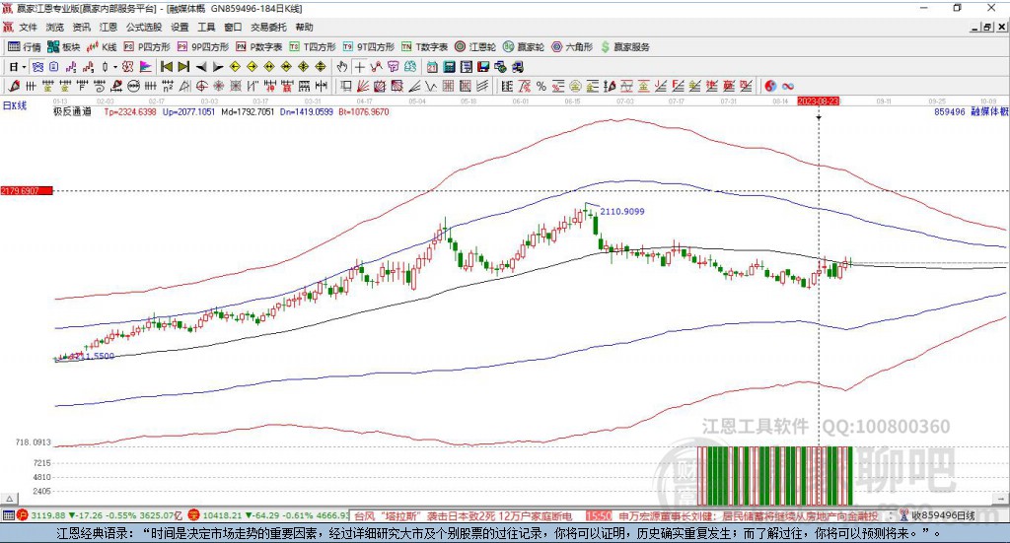Open the 9T四方形 tool
This screenshot has width=1010, height=543.
click(x=368, y=47)
